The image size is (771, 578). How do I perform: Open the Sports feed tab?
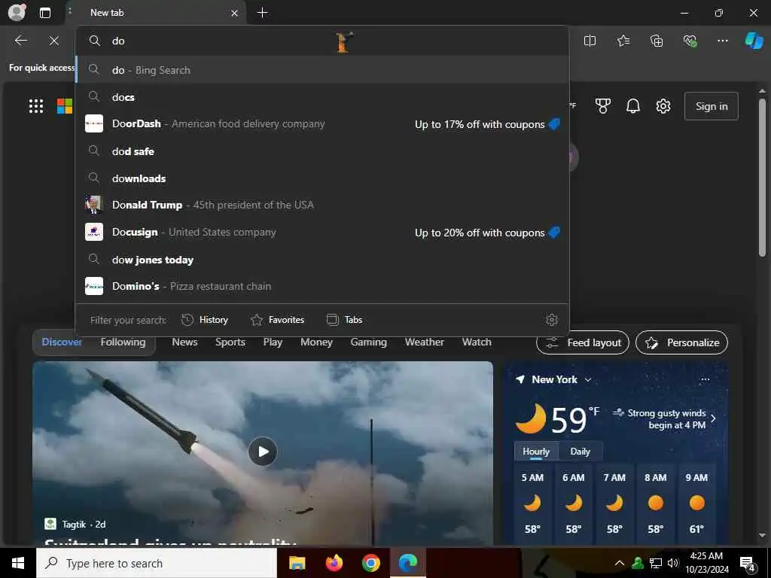pos(230,342)
